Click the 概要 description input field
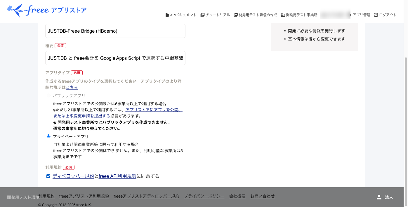The width and height of the screenshot is (408, 207). pyautogui.click(x=115, y=58)
